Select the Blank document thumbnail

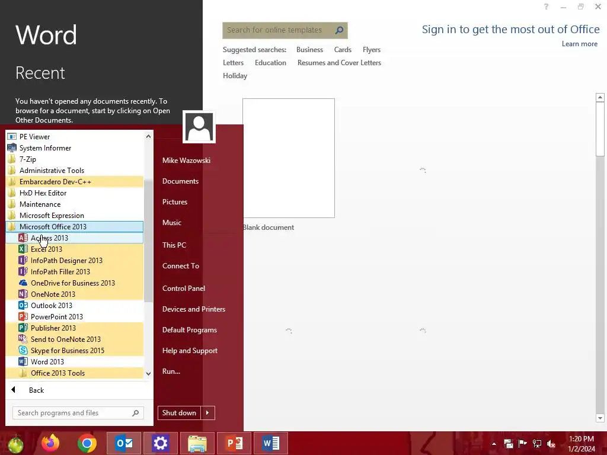tap(289, 158)
